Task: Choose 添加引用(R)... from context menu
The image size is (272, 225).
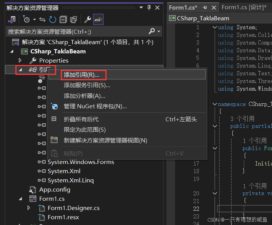Action: coord(127,75)
